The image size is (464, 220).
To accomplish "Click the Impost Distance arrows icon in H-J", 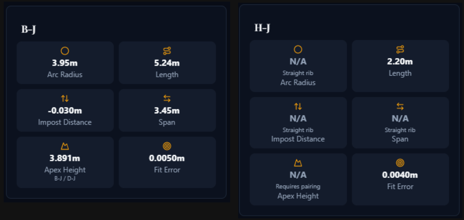I will tap(298, 107).
